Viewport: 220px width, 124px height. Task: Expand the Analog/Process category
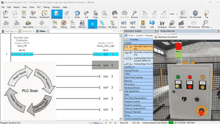click(x=138, y=71)
